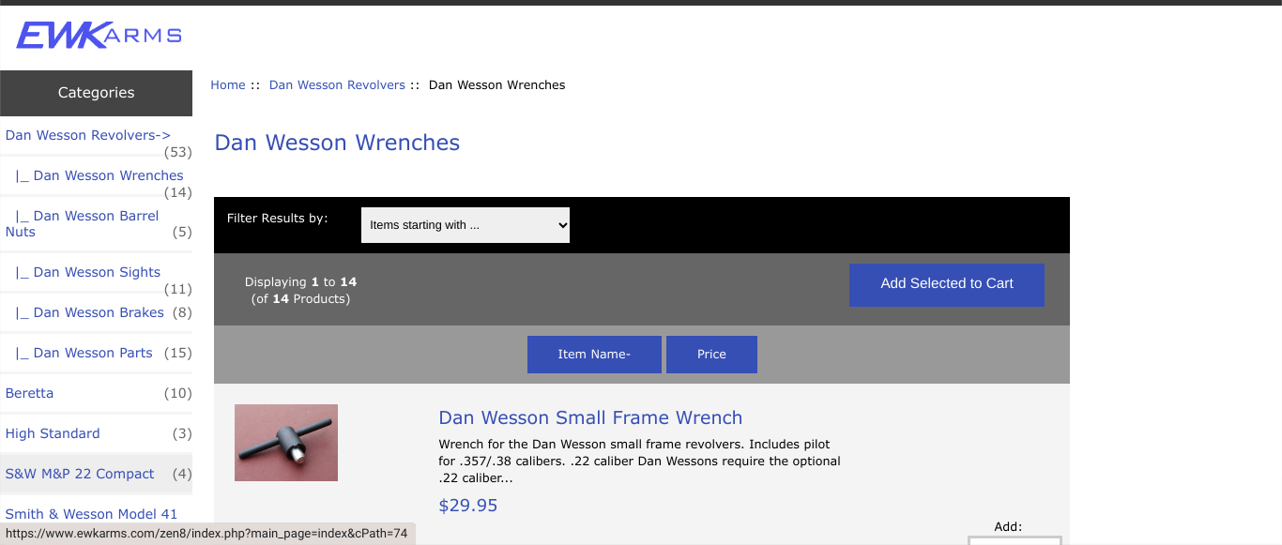Expand Dan Wesson Revolvers-> category

coord(88,135)
